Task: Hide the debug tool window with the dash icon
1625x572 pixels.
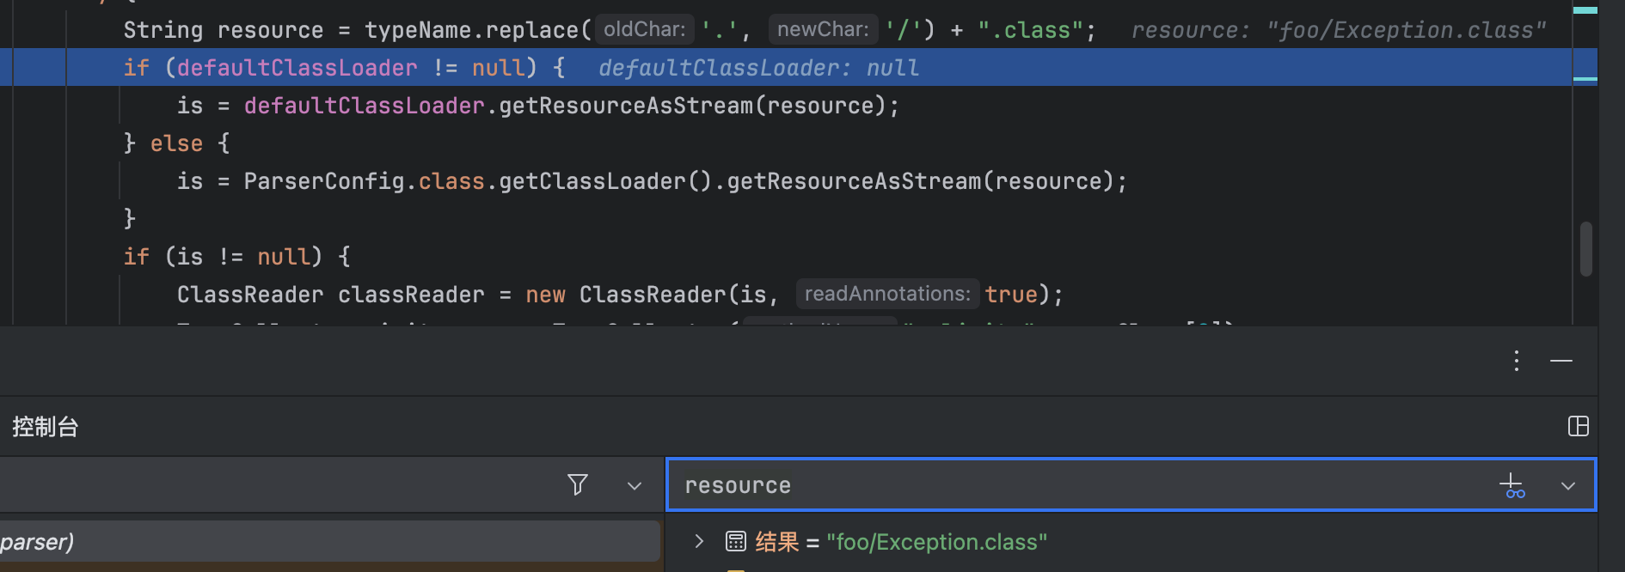Action: (x=1561, y=361)
